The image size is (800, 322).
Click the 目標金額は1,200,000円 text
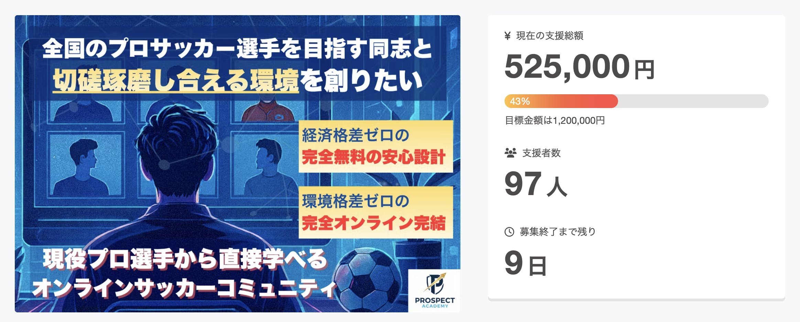[x=555, y=120]
